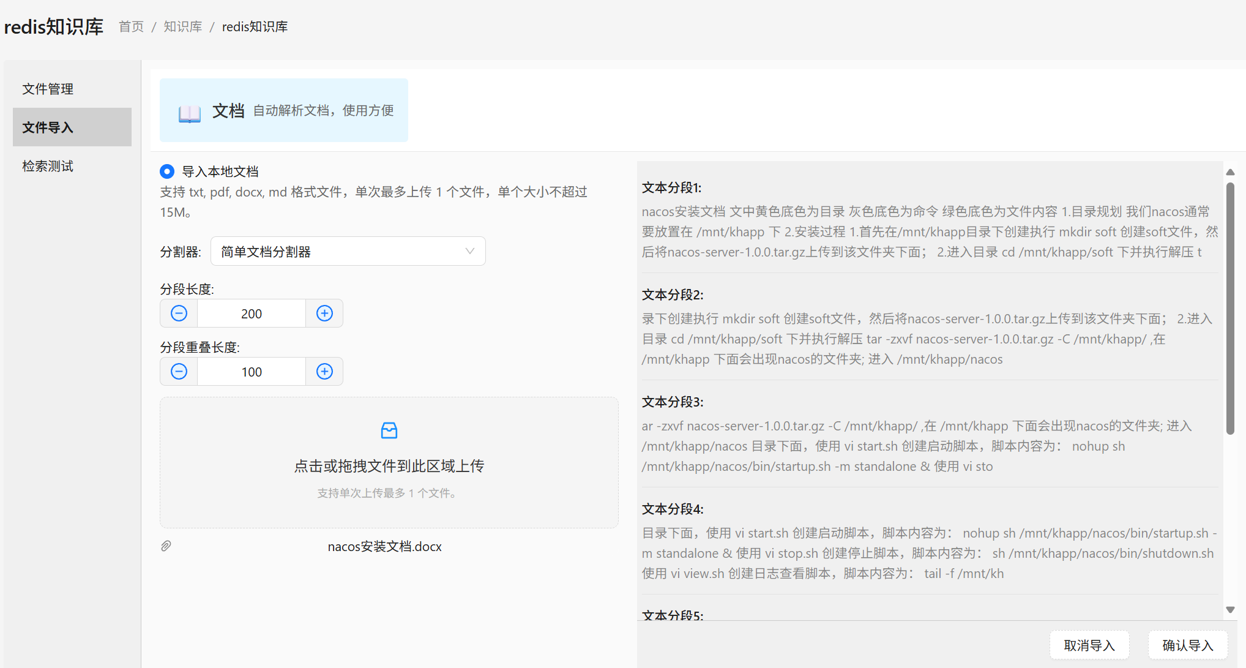Click the 支持单次上传最多 1 个文件 hint
The image size is (1246, 668).
pyautogui.click(x=387, y=493)
